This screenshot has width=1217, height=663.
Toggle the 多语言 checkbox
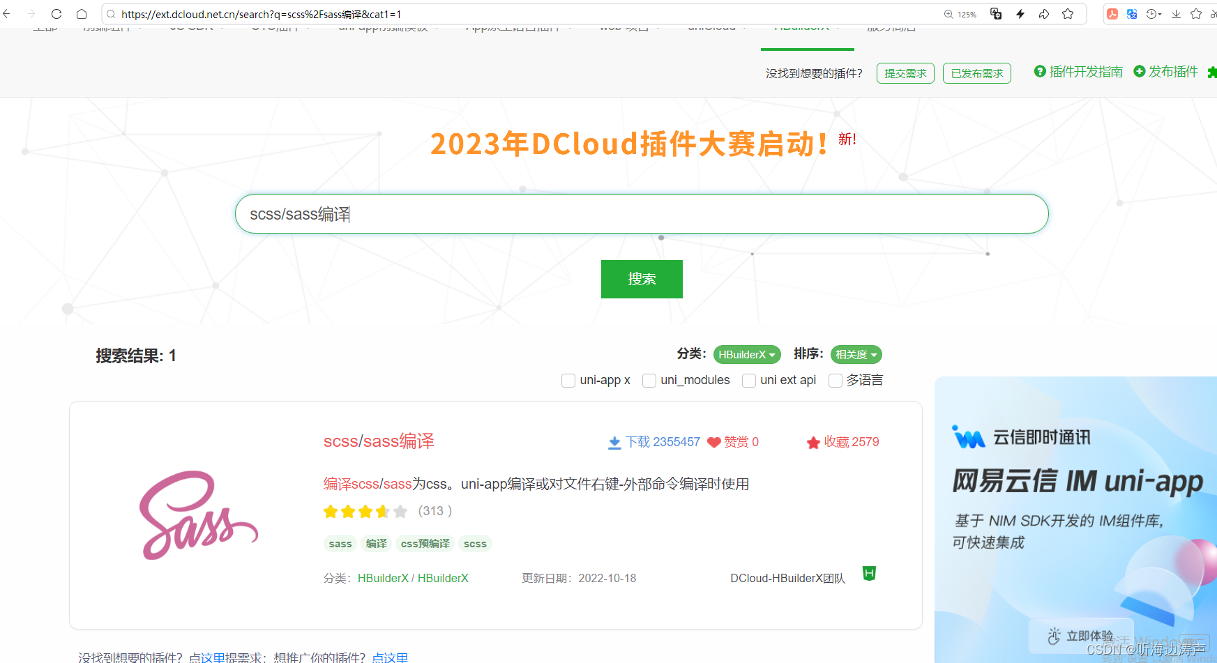coord(835,381)
